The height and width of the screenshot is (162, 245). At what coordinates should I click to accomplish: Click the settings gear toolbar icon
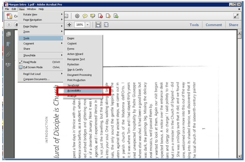point(77,16)
